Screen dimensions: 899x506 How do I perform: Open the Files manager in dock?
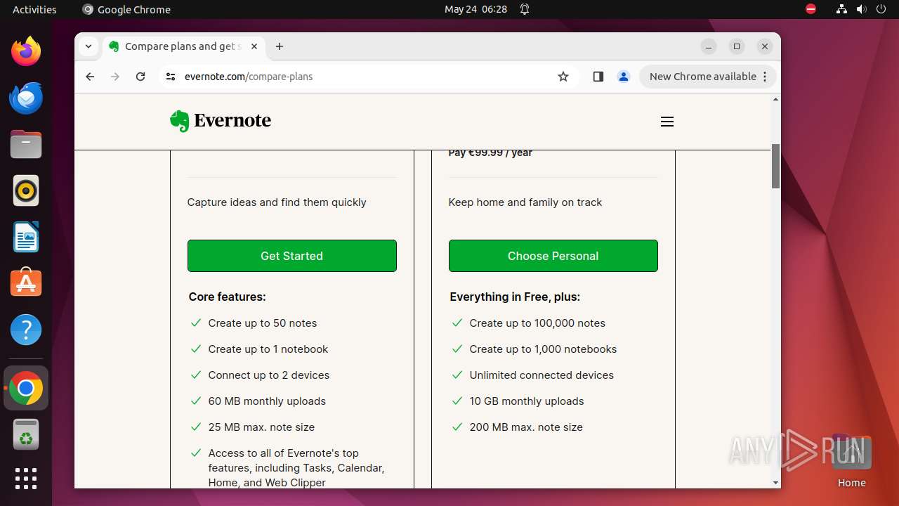[26, 144]
